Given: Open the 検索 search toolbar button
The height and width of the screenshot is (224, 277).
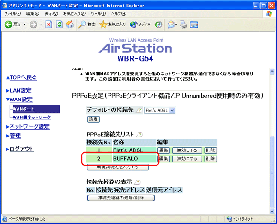Looking at the screenshot, I should 87,25.
